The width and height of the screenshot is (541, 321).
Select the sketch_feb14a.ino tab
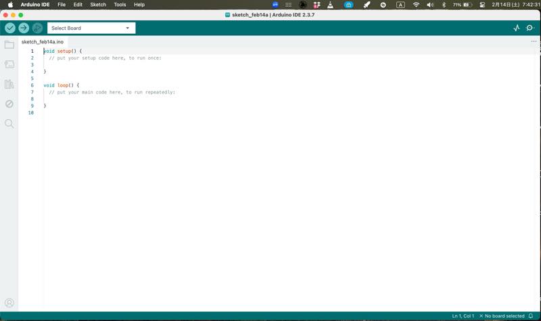point(43,42)
